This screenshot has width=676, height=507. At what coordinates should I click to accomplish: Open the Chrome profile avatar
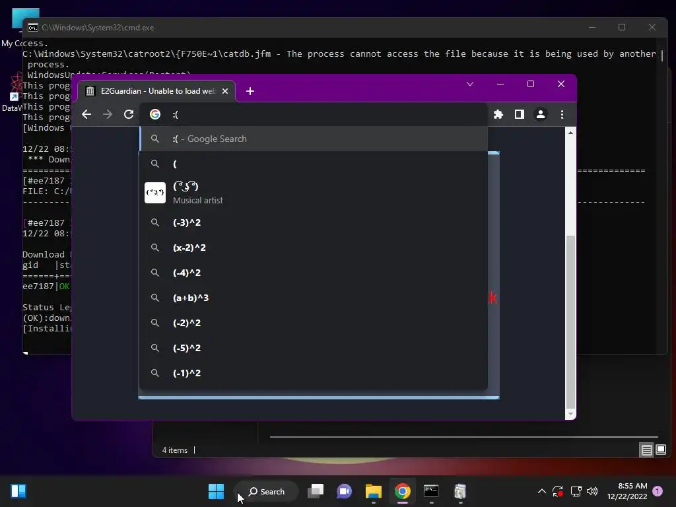click(x=540, y=114)
